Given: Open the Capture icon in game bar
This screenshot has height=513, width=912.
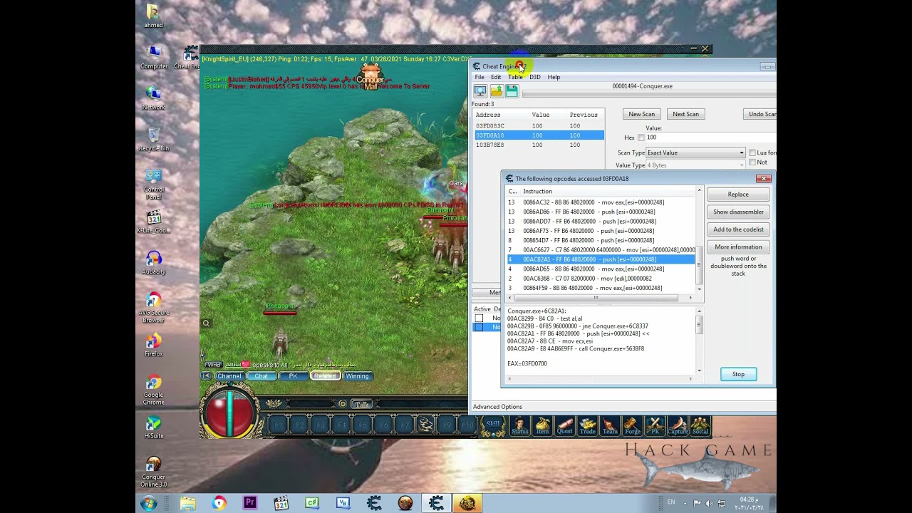Looking at the screenshot, I should click(x=678, y=426).
